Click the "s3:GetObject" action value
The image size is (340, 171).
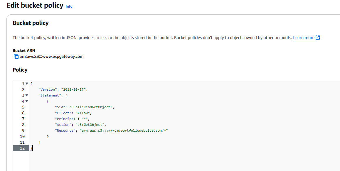coord(90,125)
